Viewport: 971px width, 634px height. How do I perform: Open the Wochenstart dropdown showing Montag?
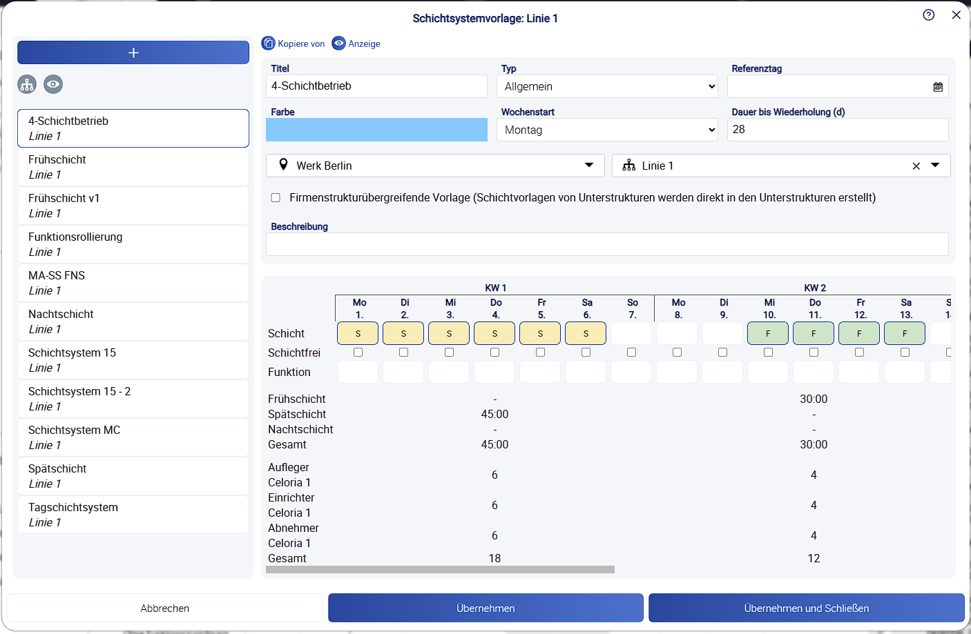pyautogui.click(x=607, y=130)
